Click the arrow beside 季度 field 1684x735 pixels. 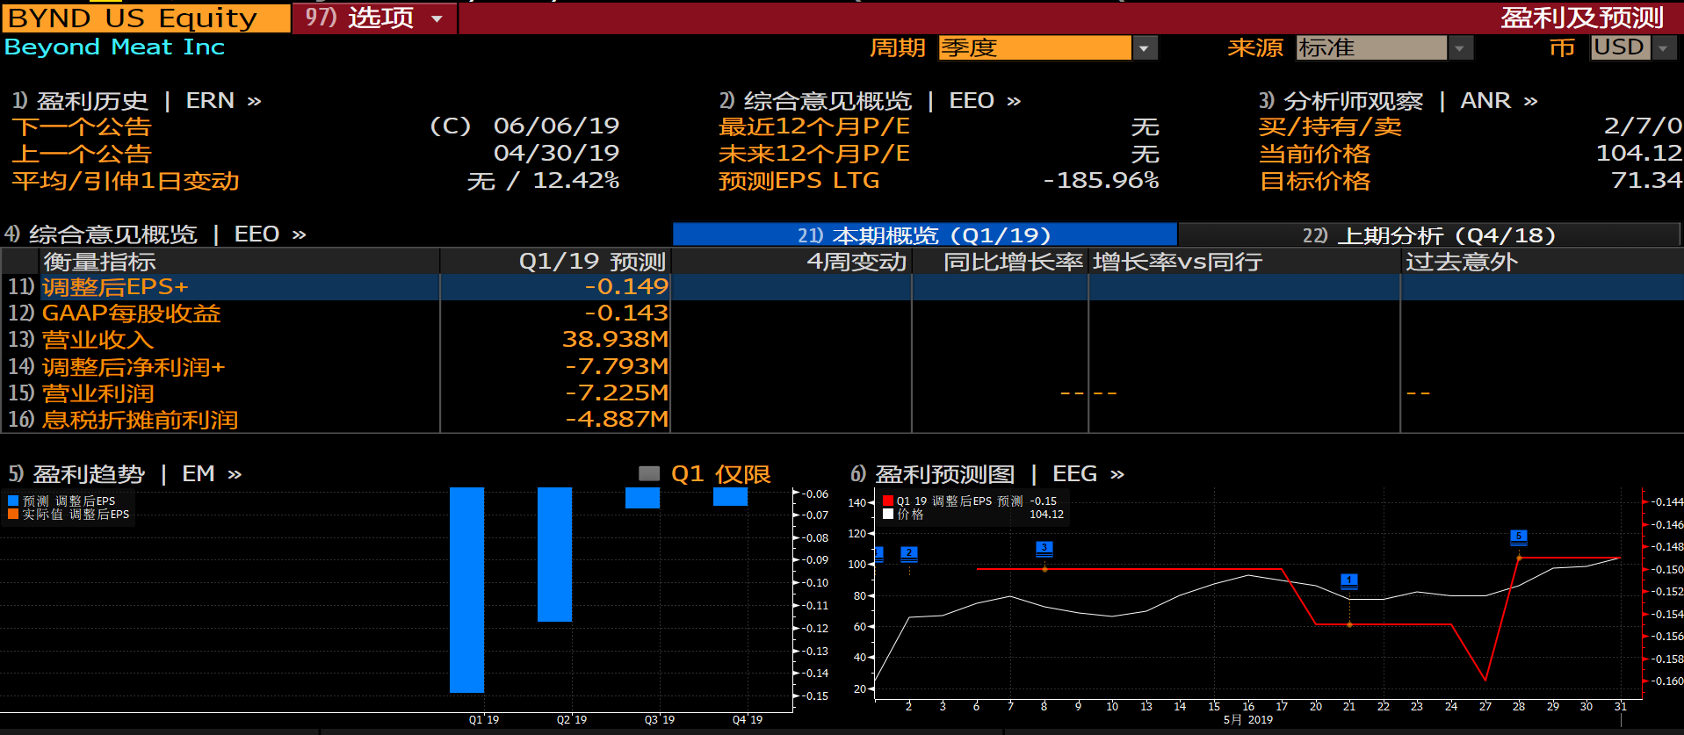pos(1145,48)
